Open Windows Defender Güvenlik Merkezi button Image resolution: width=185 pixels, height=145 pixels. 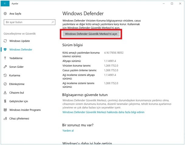coord(91,34)
